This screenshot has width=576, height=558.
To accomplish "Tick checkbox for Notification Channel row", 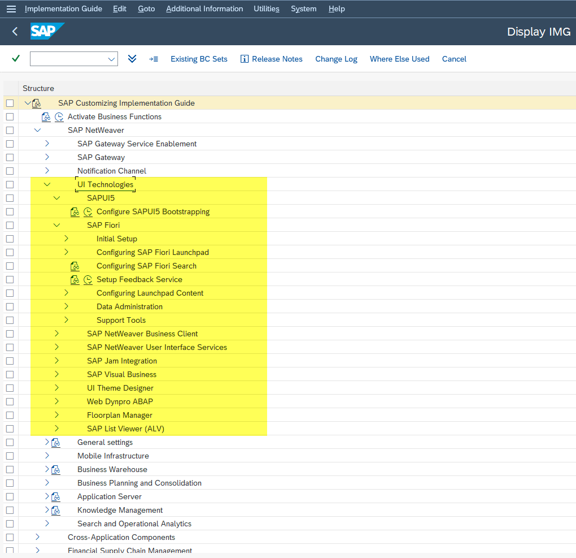I will tap(10, 171).
